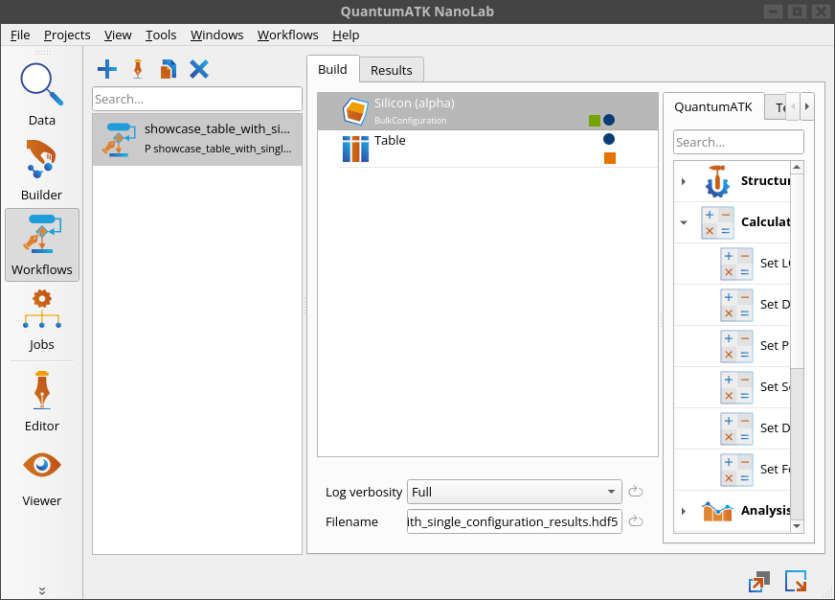
Task: Open the Tools menu
Action: click(161, 35)
